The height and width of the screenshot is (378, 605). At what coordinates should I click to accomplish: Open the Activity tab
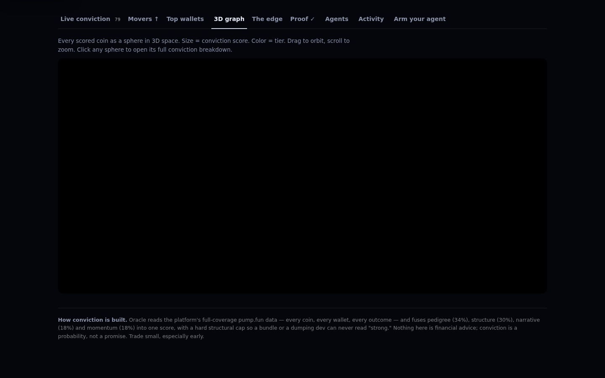[x=371, y=19]
